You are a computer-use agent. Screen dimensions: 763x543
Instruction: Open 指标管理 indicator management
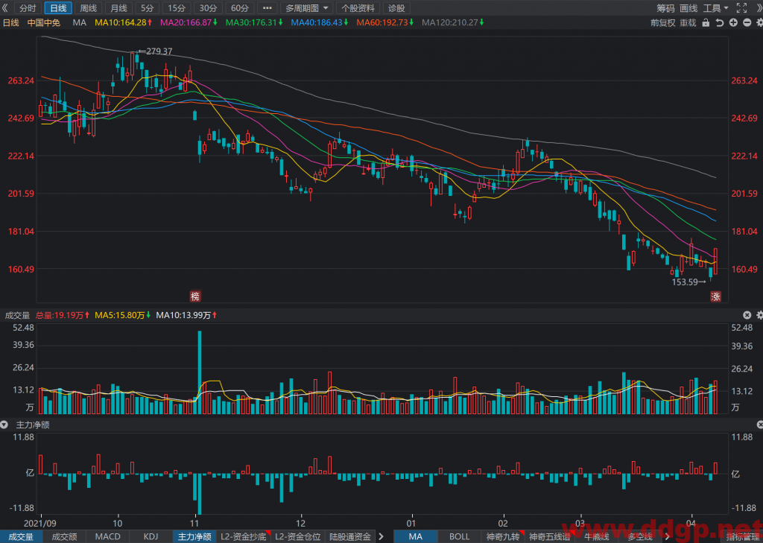[x=743, y=537]
